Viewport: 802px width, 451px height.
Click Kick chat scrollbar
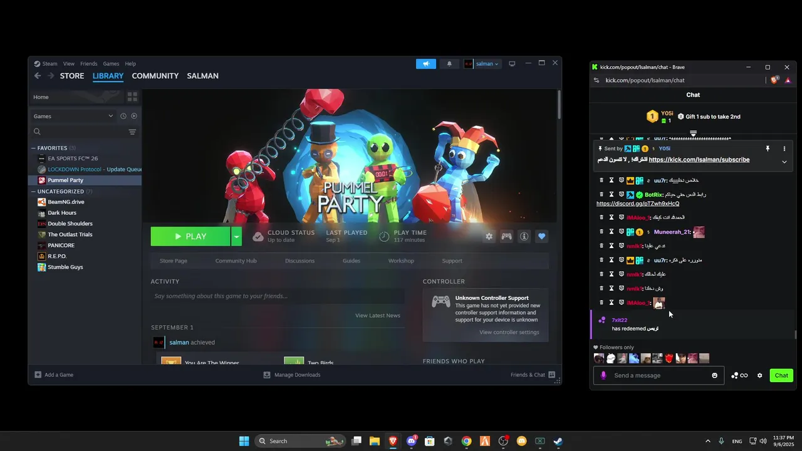[796, 334]
